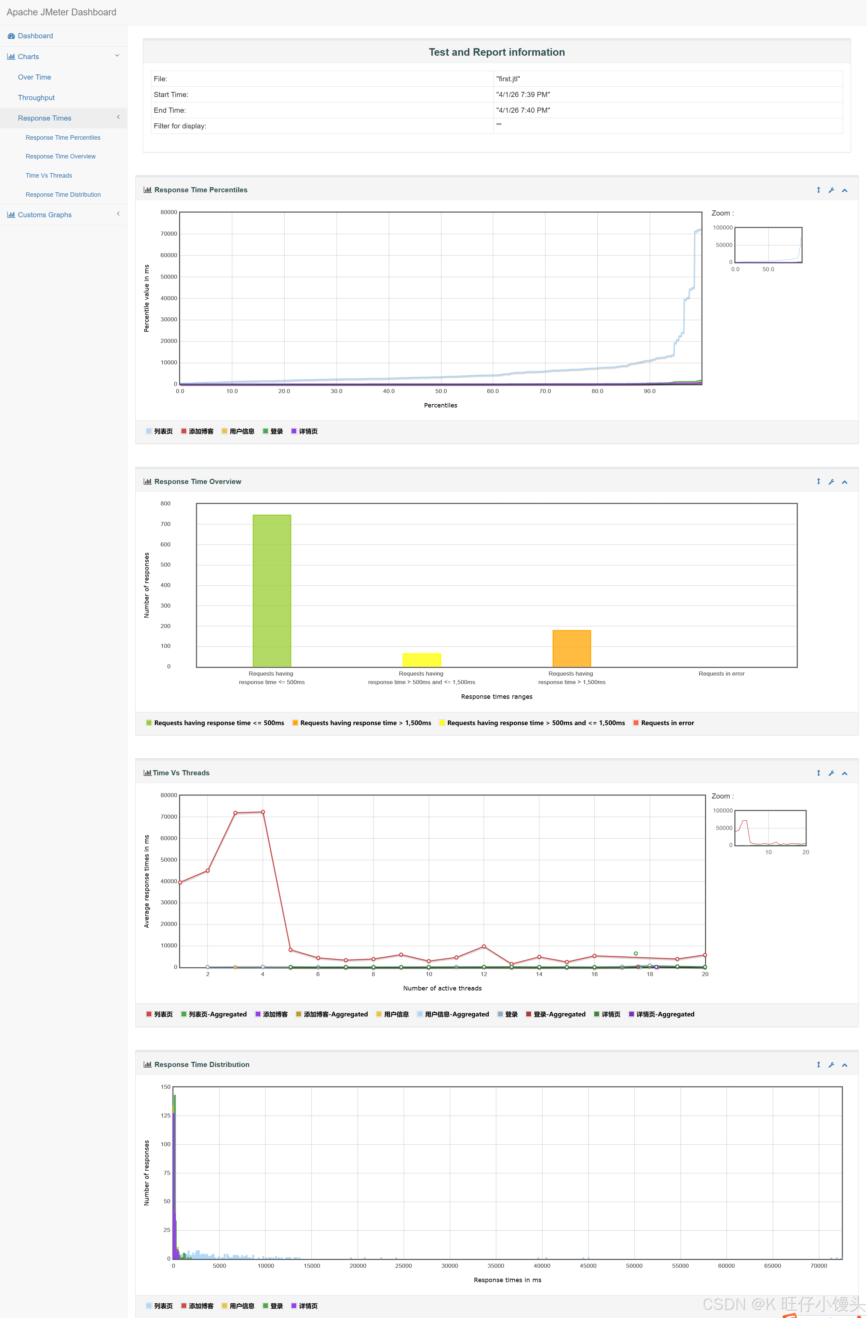This screenshot has width=867, height=1318.
Task: Click the purple 详情页 swatch in Distribution legend
Action: click(x=294, y=1306)
